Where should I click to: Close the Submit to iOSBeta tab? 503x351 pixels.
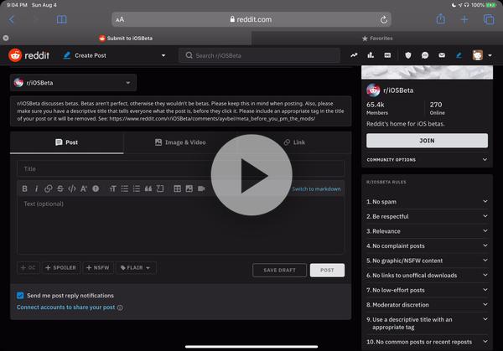6,39
